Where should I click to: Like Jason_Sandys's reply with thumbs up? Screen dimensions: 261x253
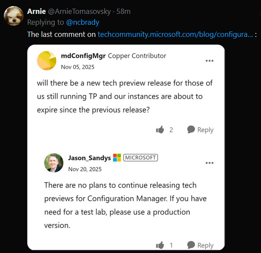click(159, 245)
